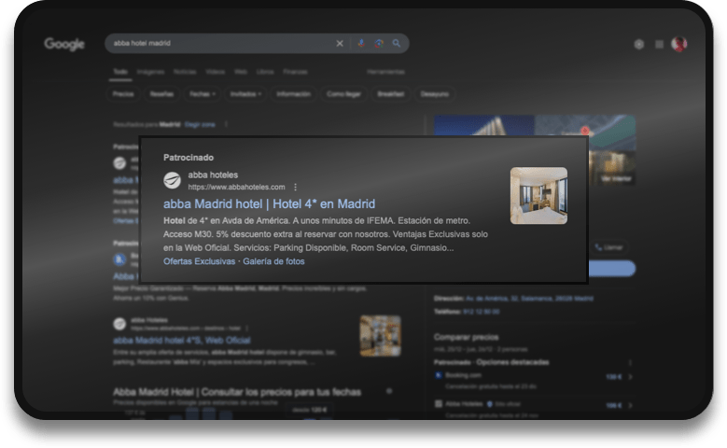Select the Todo results tab
Screen dimensions: 727x448
point(120,72)
